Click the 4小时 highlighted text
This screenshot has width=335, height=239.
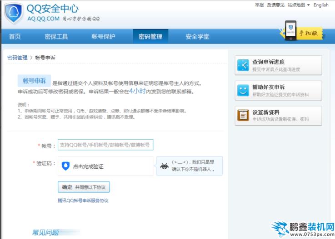tap(137, 91)
